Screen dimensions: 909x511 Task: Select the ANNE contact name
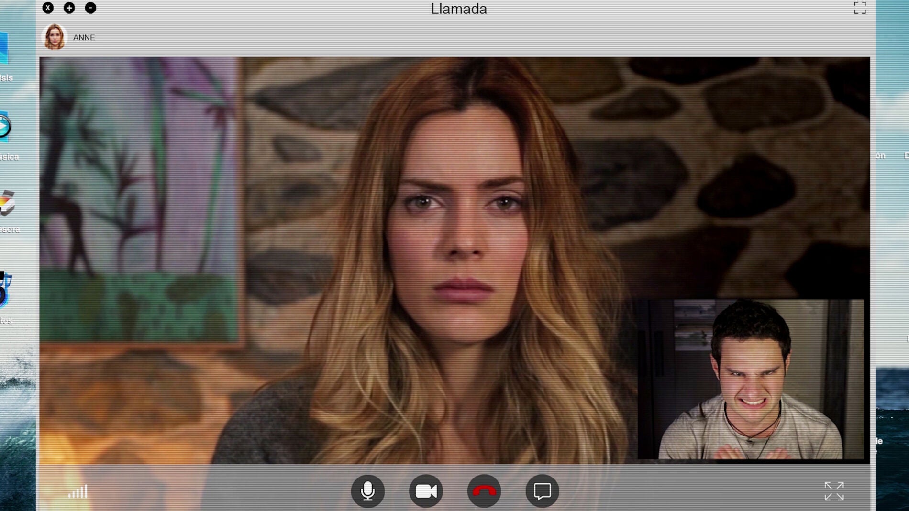click(84, 37)
